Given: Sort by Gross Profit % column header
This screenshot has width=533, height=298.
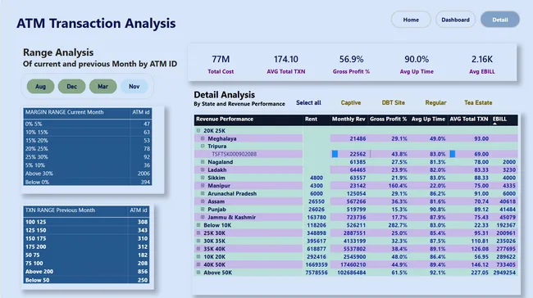Looking at the screenshot, I should pyautogui.click(x=388, y=120).
